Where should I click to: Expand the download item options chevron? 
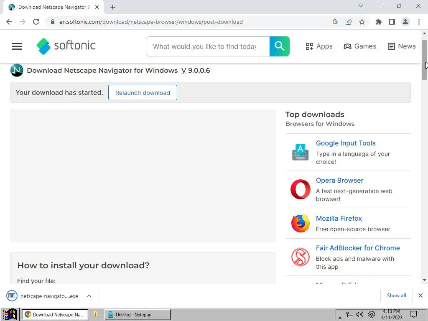click(89, 296)
